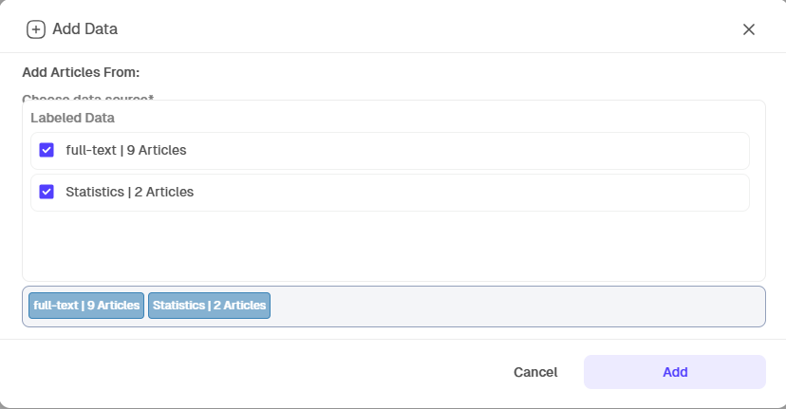The height and width of the screenshot is (409, 786).
Task: Click the Statistics | 2 Articles selected chip
Action: click(x=209, y=306)
